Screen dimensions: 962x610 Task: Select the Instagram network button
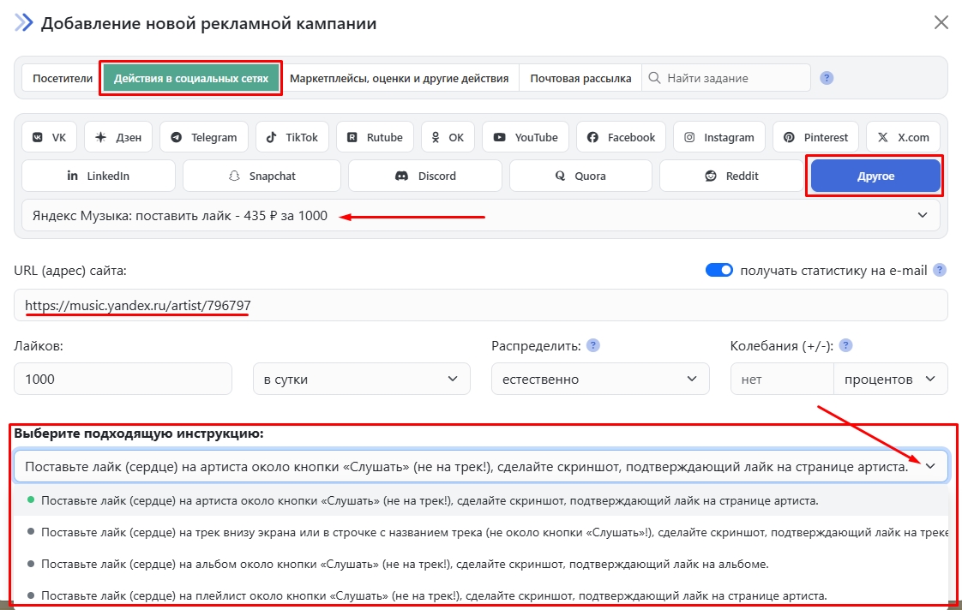pos(719,137)
